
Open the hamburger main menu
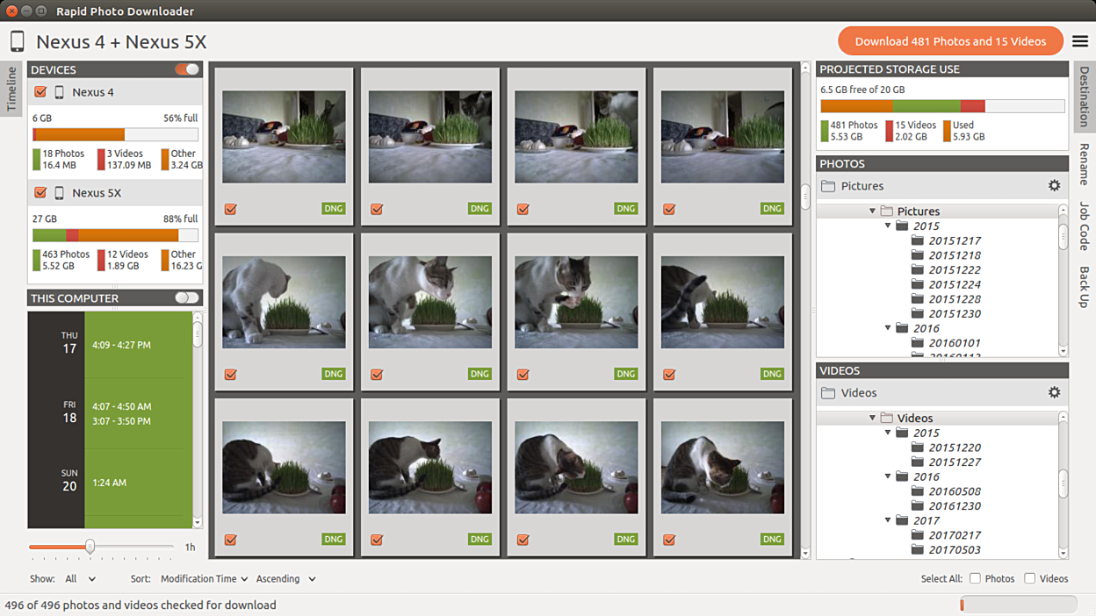click(x=1079, y=41)
